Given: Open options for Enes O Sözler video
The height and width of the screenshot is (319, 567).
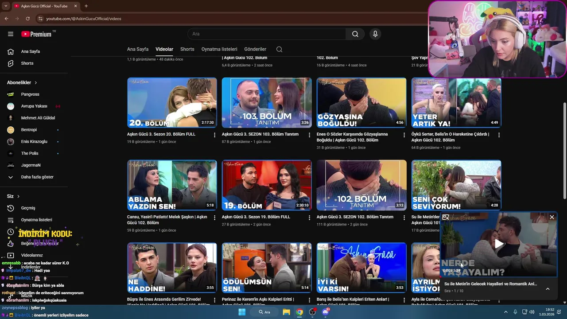Looking at the screenshot, I should pos(404,135).
